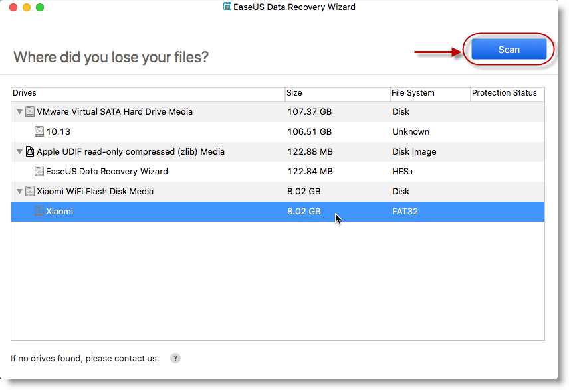Click the green full-screen window button
The width and height of the screenshot is (569, 390).
(x=40, y=7)
